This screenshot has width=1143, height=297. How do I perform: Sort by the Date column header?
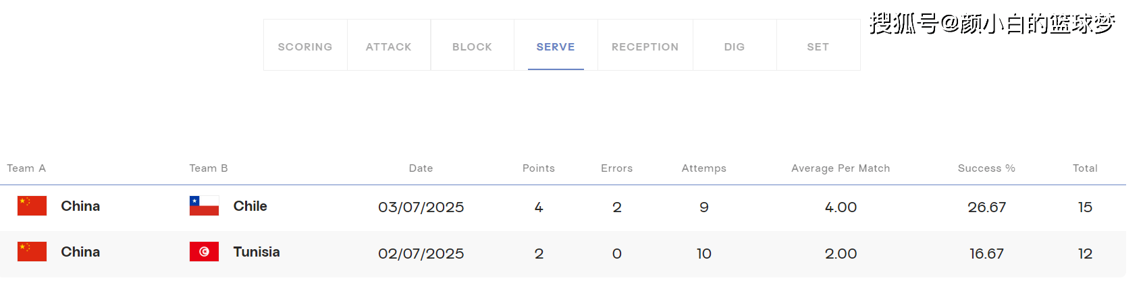[x=421, y=168]
